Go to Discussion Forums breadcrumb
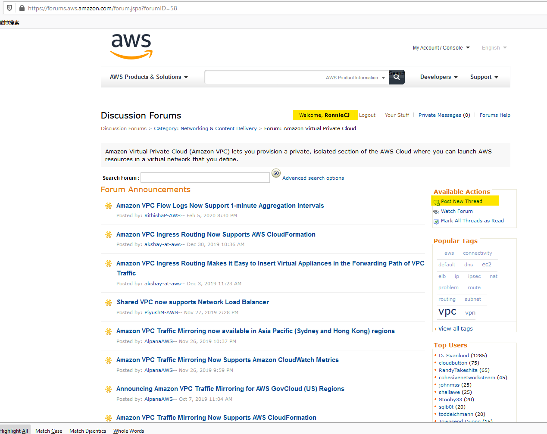Image resolution: width=547 pixels, height=434 pixels. click(124, 128)
